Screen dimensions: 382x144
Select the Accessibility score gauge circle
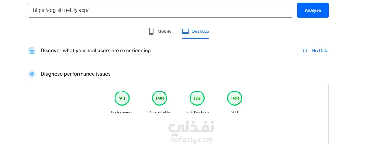160,98
